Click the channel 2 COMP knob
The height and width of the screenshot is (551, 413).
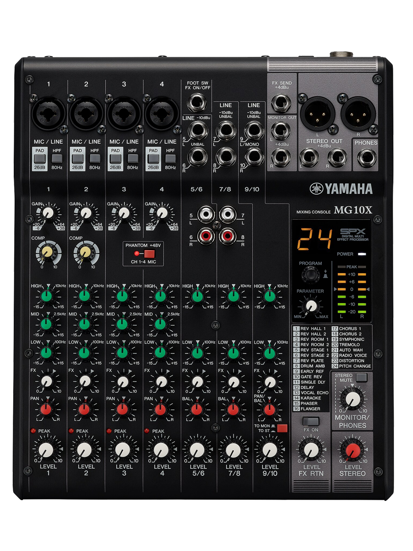coord(85,253)
